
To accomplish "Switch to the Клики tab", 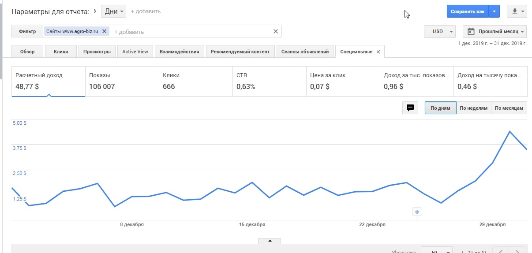I will tap(61, 52).
